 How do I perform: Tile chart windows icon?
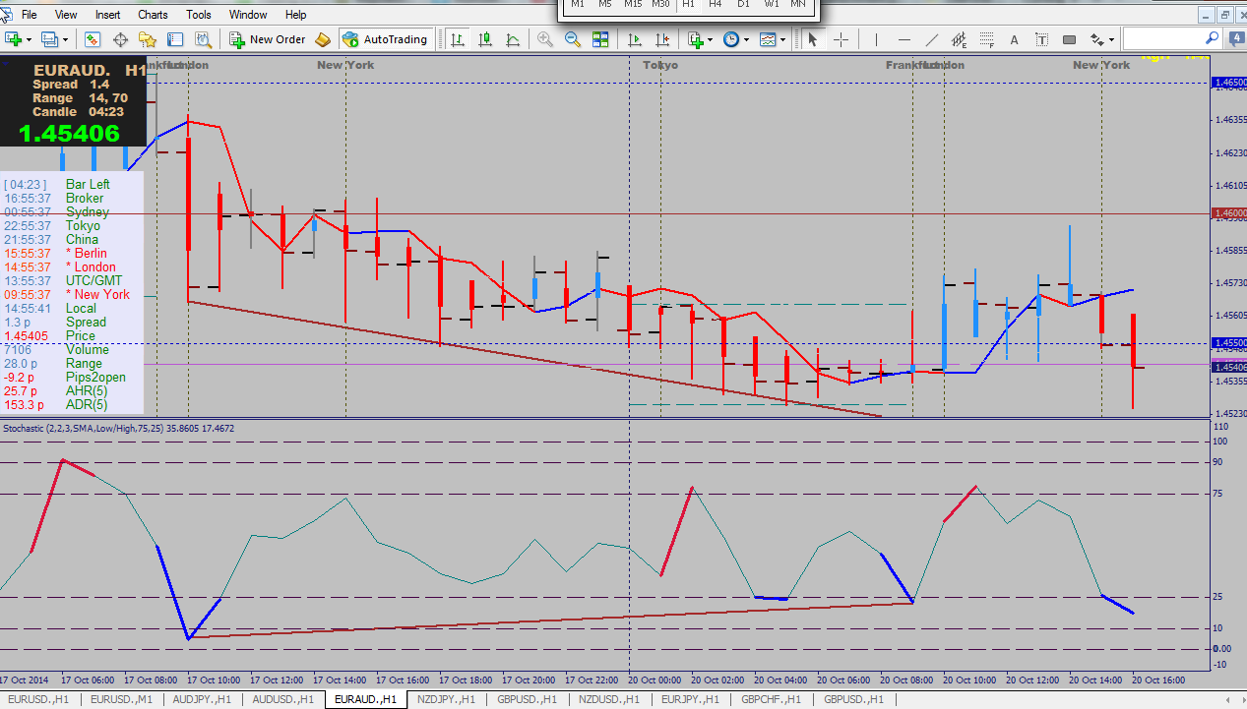[600, 39]
